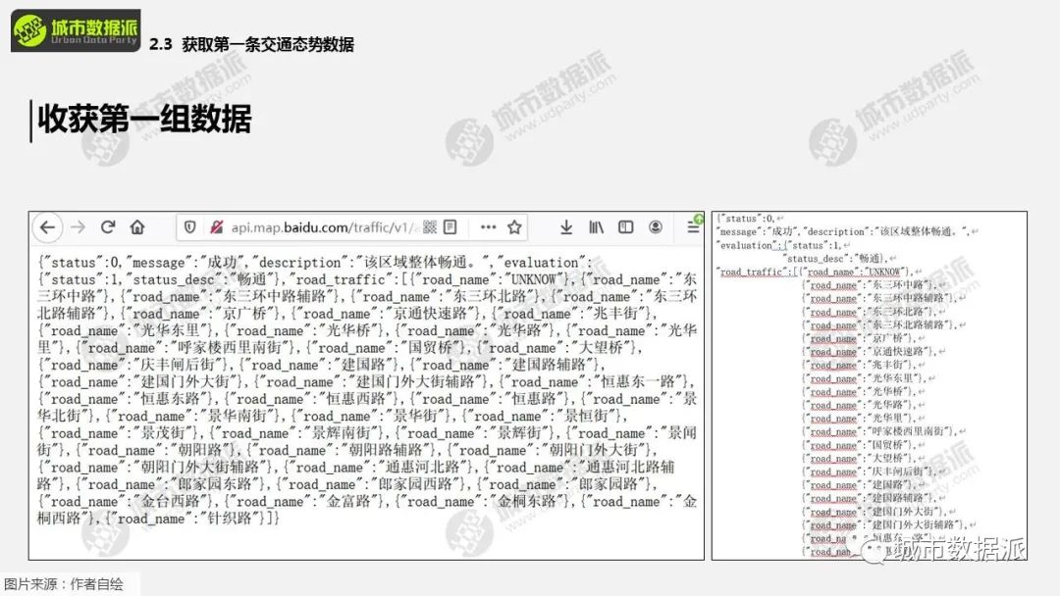Screen dimensions: 1060x596
Task: Open the library bookshelf icon
Action: tap(596, 227)
